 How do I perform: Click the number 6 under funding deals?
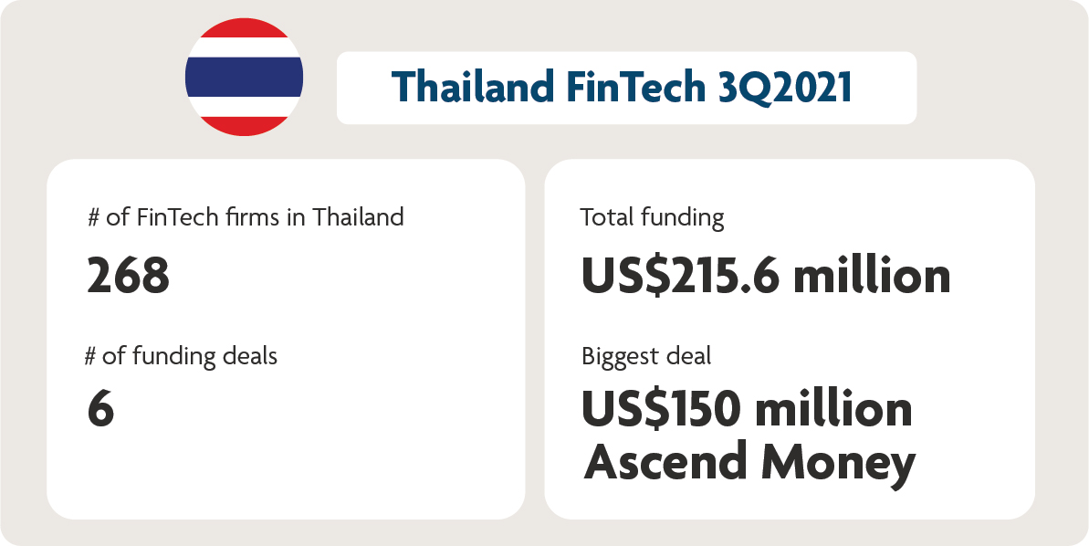(100, 410)
